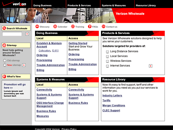The height and width of the screenshot is (130, 173).
Task: Click the Contact us text link
Action: [x=112, y=27]
